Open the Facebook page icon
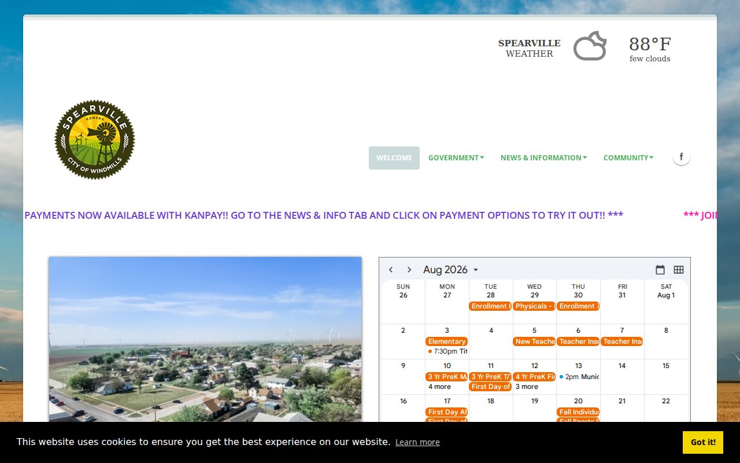Screen dimensions: 740x463 (682, 157)
